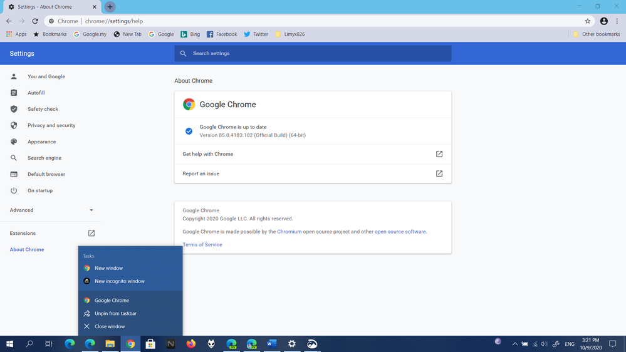Open File Explorer from the taskbar

110,344
